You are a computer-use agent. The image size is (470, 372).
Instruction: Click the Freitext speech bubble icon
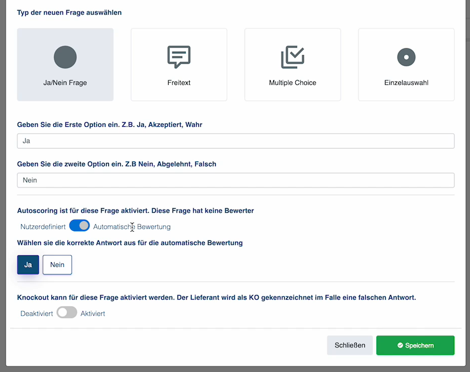coord(179,57)
